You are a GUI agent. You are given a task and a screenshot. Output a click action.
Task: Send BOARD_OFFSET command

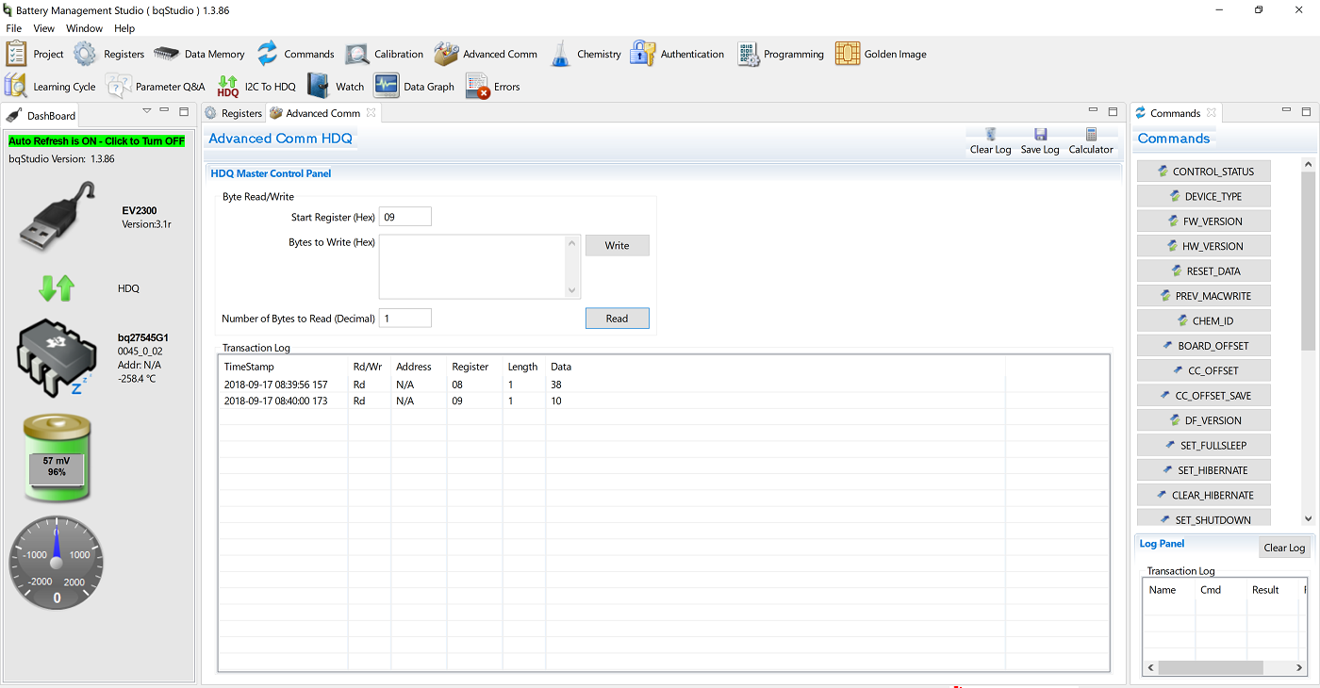[x=1204, y=346]
